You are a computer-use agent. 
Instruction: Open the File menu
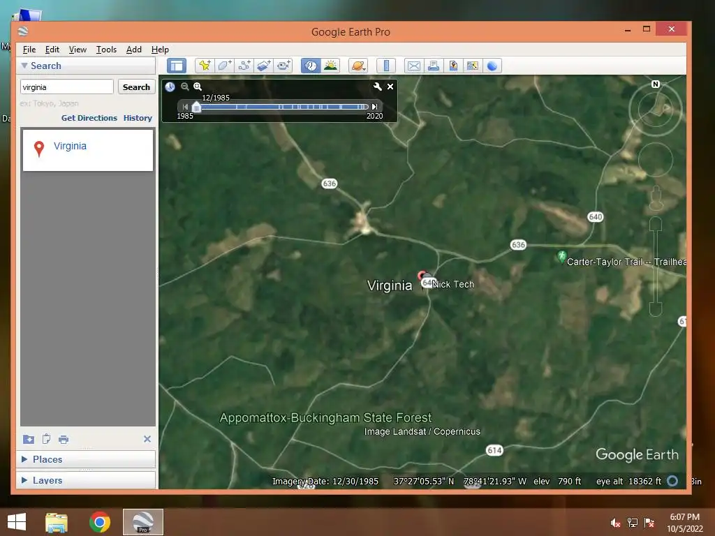[29, 50]
